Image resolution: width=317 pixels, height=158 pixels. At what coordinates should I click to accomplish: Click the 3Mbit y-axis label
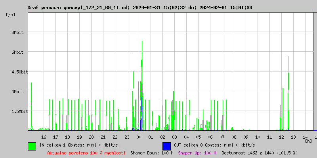17,92
